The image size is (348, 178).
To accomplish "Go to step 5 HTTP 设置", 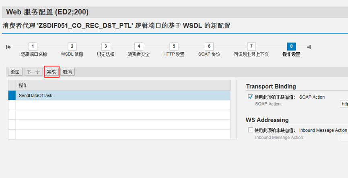I will point(174,47).
